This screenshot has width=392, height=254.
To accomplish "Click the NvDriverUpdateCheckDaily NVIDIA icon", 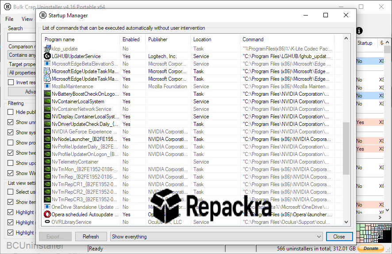I will pyautogui.click(x=47, y=124).
